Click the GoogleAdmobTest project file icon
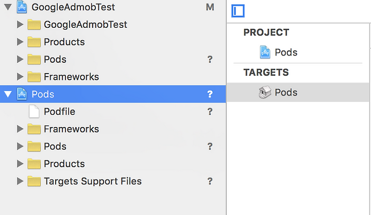The image size is (371, 215). (22, 7)
